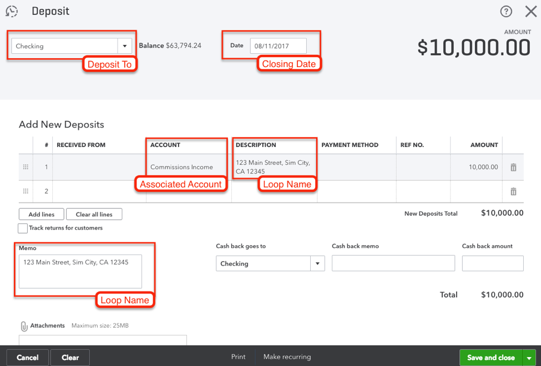Click the Cash back amount field
541x366 pixels.
(493, 263)
